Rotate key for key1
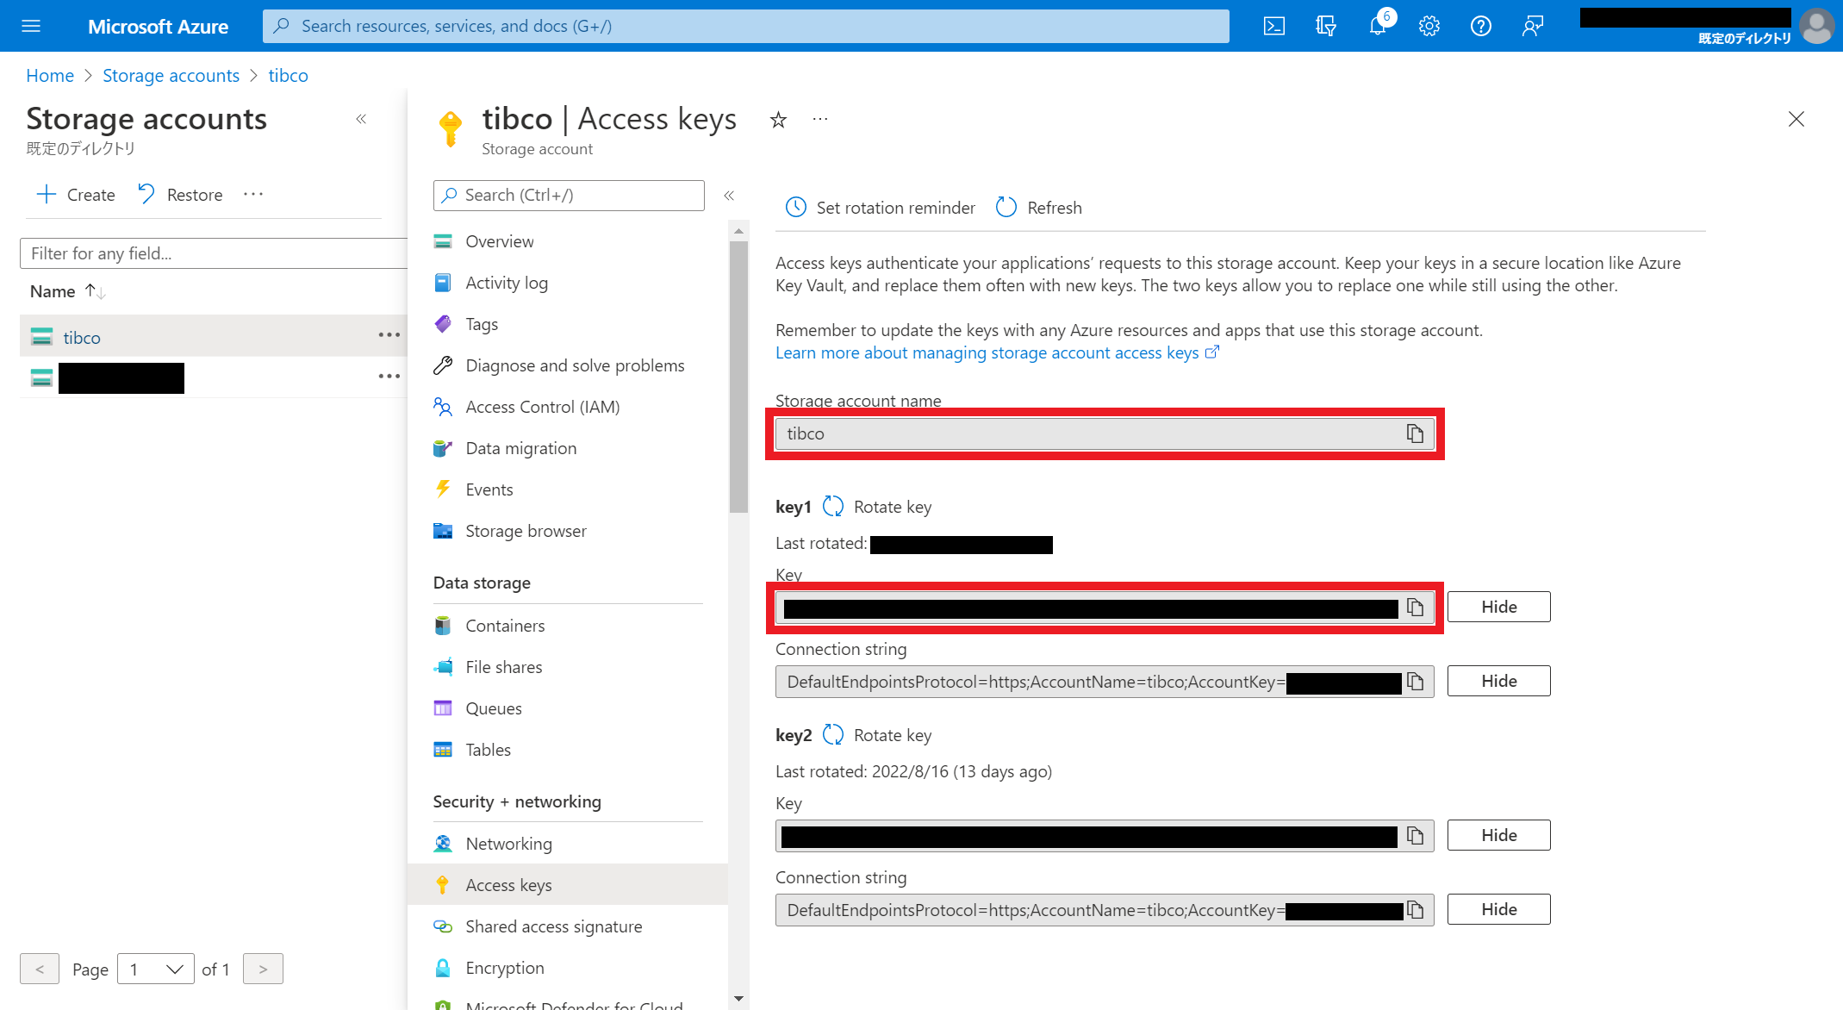 coord(877,507)
